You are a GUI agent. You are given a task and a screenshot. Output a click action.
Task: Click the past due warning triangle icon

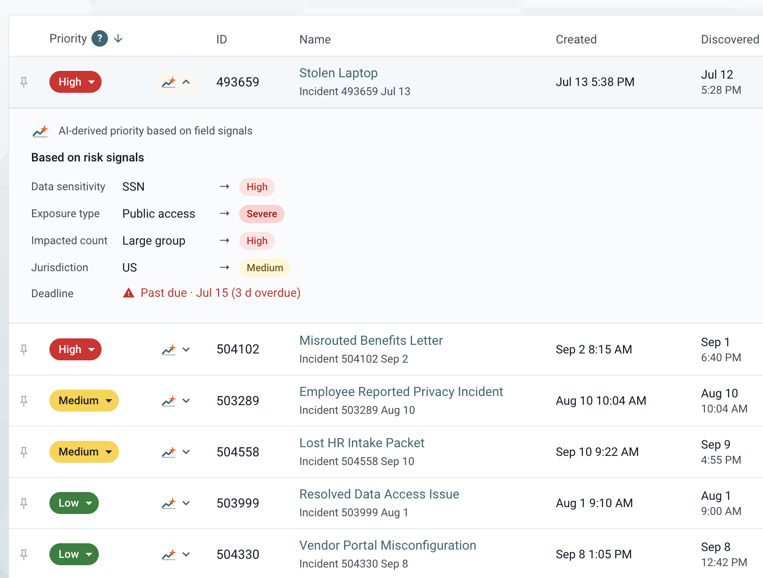pyautogui.click(x=129, y=293)
